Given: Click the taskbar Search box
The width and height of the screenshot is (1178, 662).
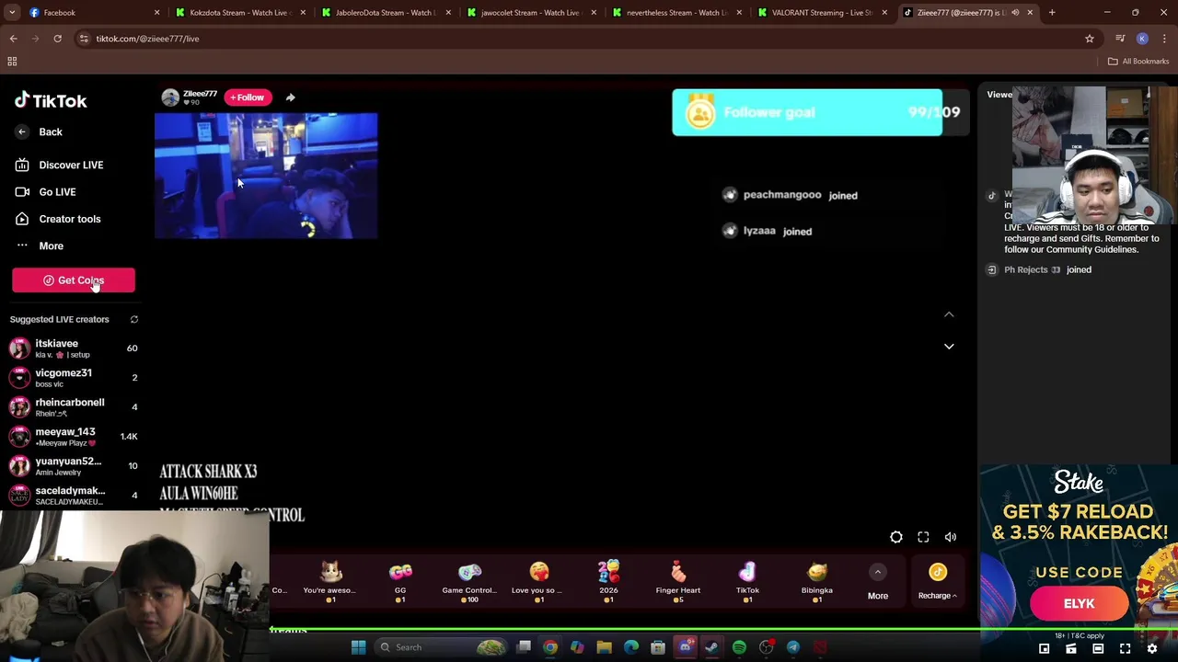Looking at the screenshot, I should (x=442, y=647).
